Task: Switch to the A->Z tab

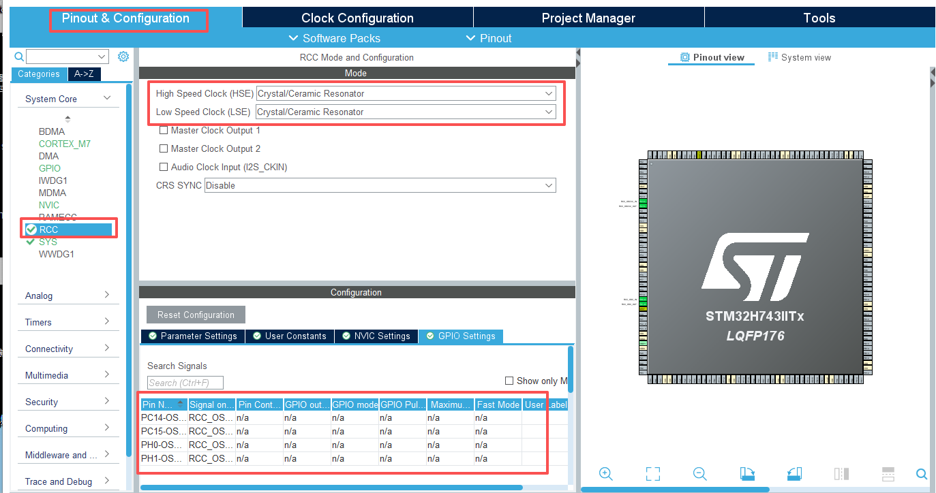Action: click(x=85, y=74)
